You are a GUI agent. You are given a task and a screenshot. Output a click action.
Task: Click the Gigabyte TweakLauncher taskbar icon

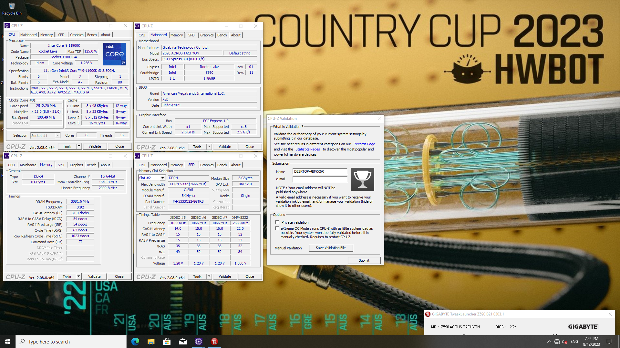(x=214, y=342)
